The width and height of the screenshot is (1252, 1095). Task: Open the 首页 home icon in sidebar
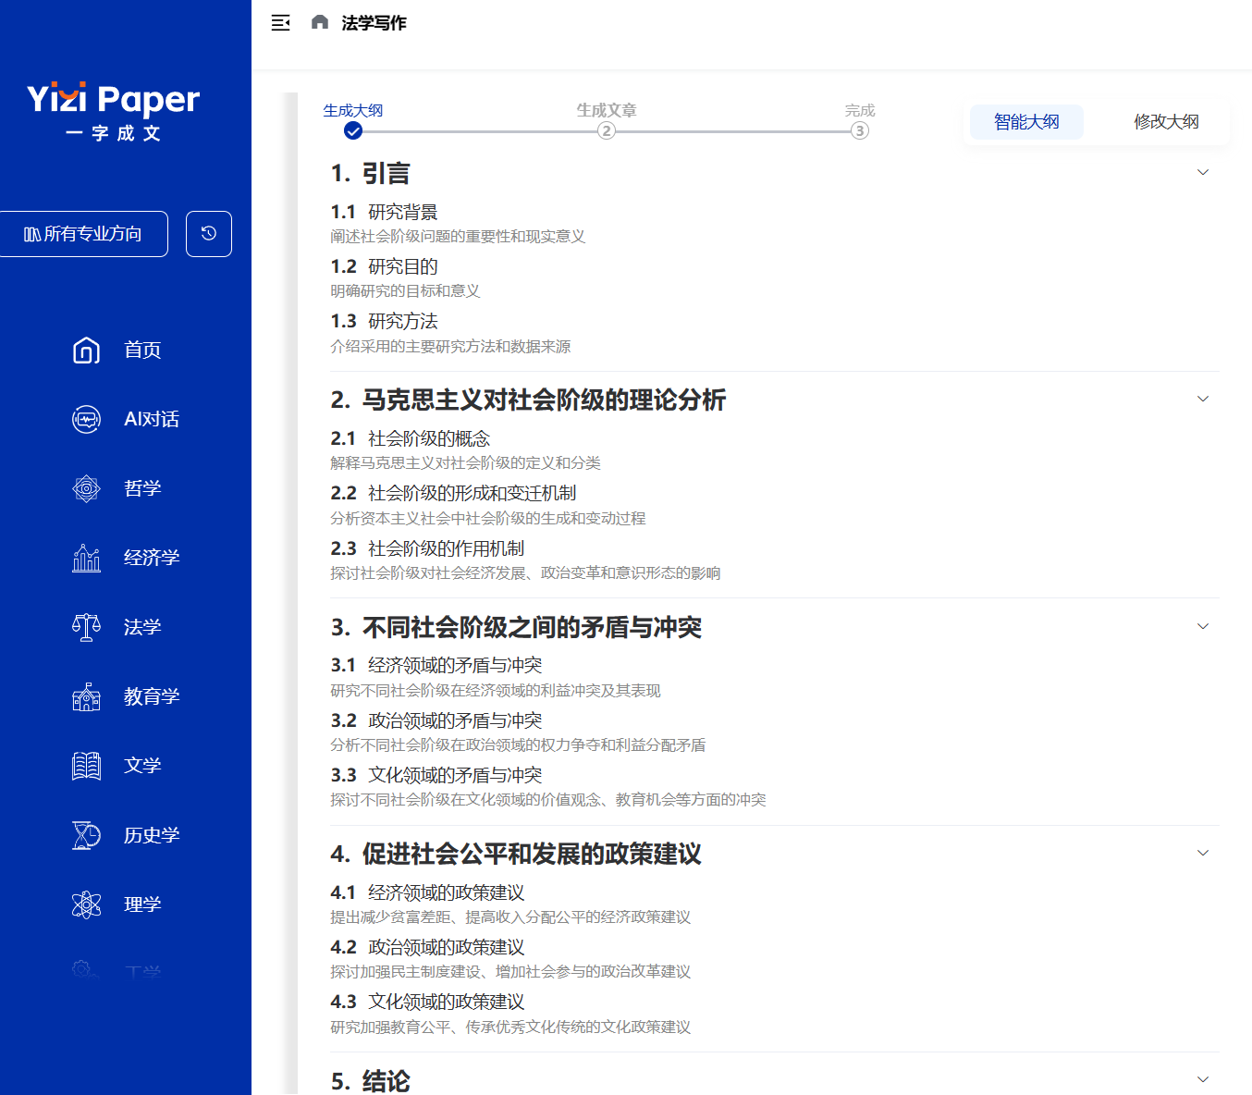(87, 350)
